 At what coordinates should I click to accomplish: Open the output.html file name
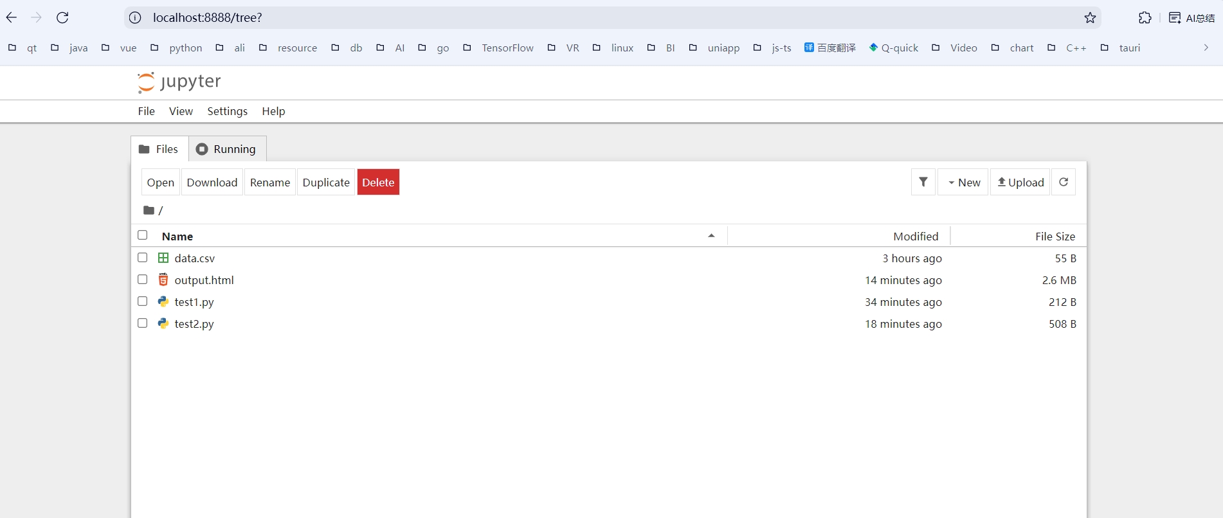[204, 280]
